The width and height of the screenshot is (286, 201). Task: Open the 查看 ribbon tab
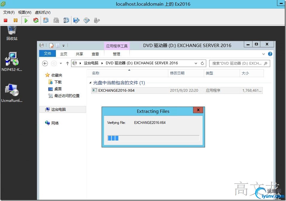tap(95, 54)
